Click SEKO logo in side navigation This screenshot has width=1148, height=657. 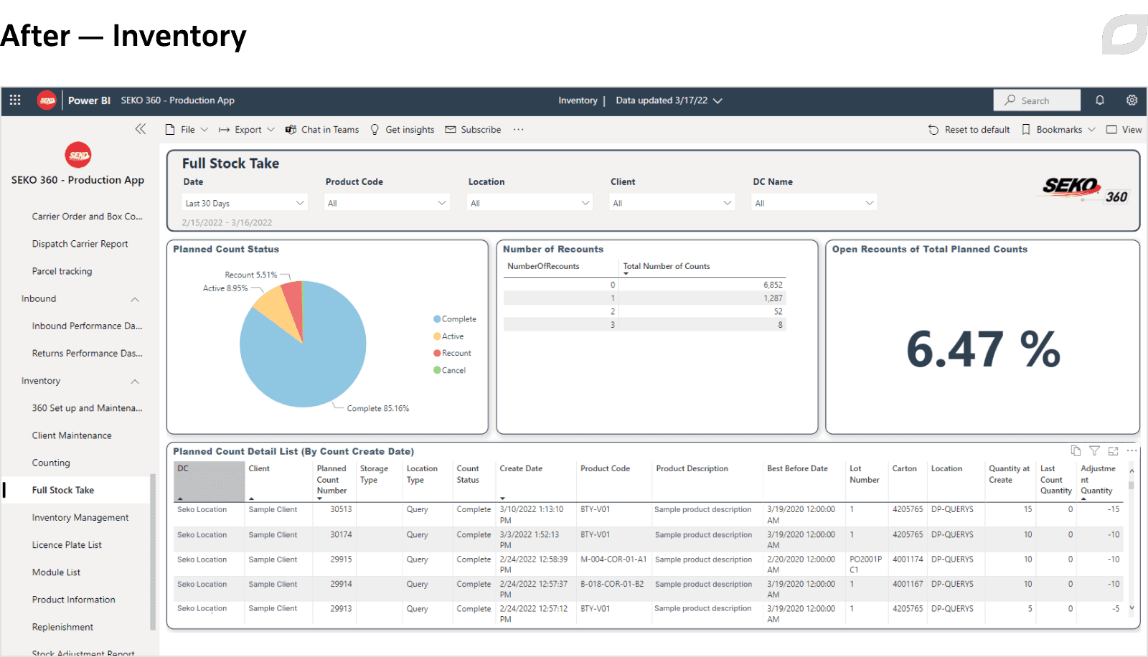78,155
